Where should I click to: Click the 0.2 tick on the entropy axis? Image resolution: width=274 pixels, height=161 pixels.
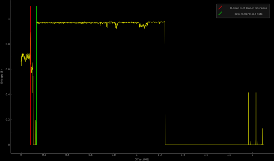click(8, 120)
